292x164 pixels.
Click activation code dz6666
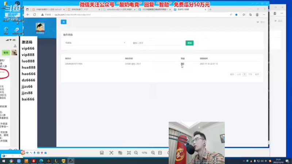28,80
